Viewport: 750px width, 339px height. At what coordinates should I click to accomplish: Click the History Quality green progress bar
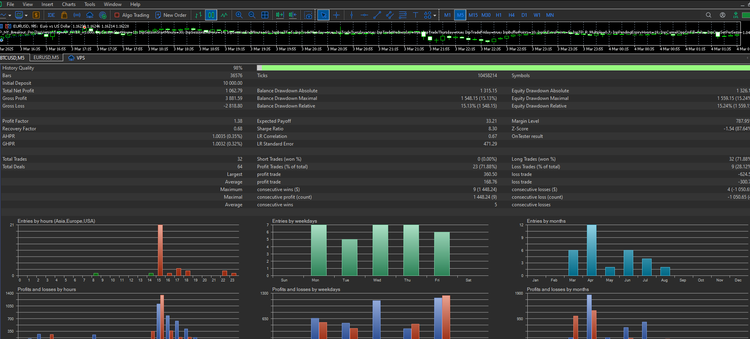pos(503,68)
